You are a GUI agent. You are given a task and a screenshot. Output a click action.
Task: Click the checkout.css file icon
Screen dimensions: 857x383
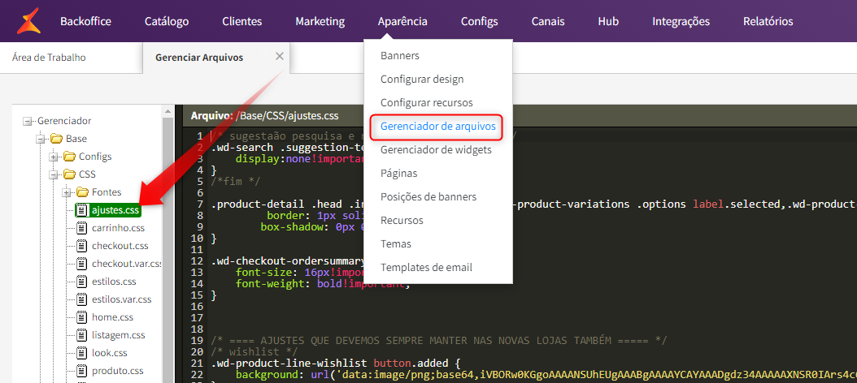[82, 246]
